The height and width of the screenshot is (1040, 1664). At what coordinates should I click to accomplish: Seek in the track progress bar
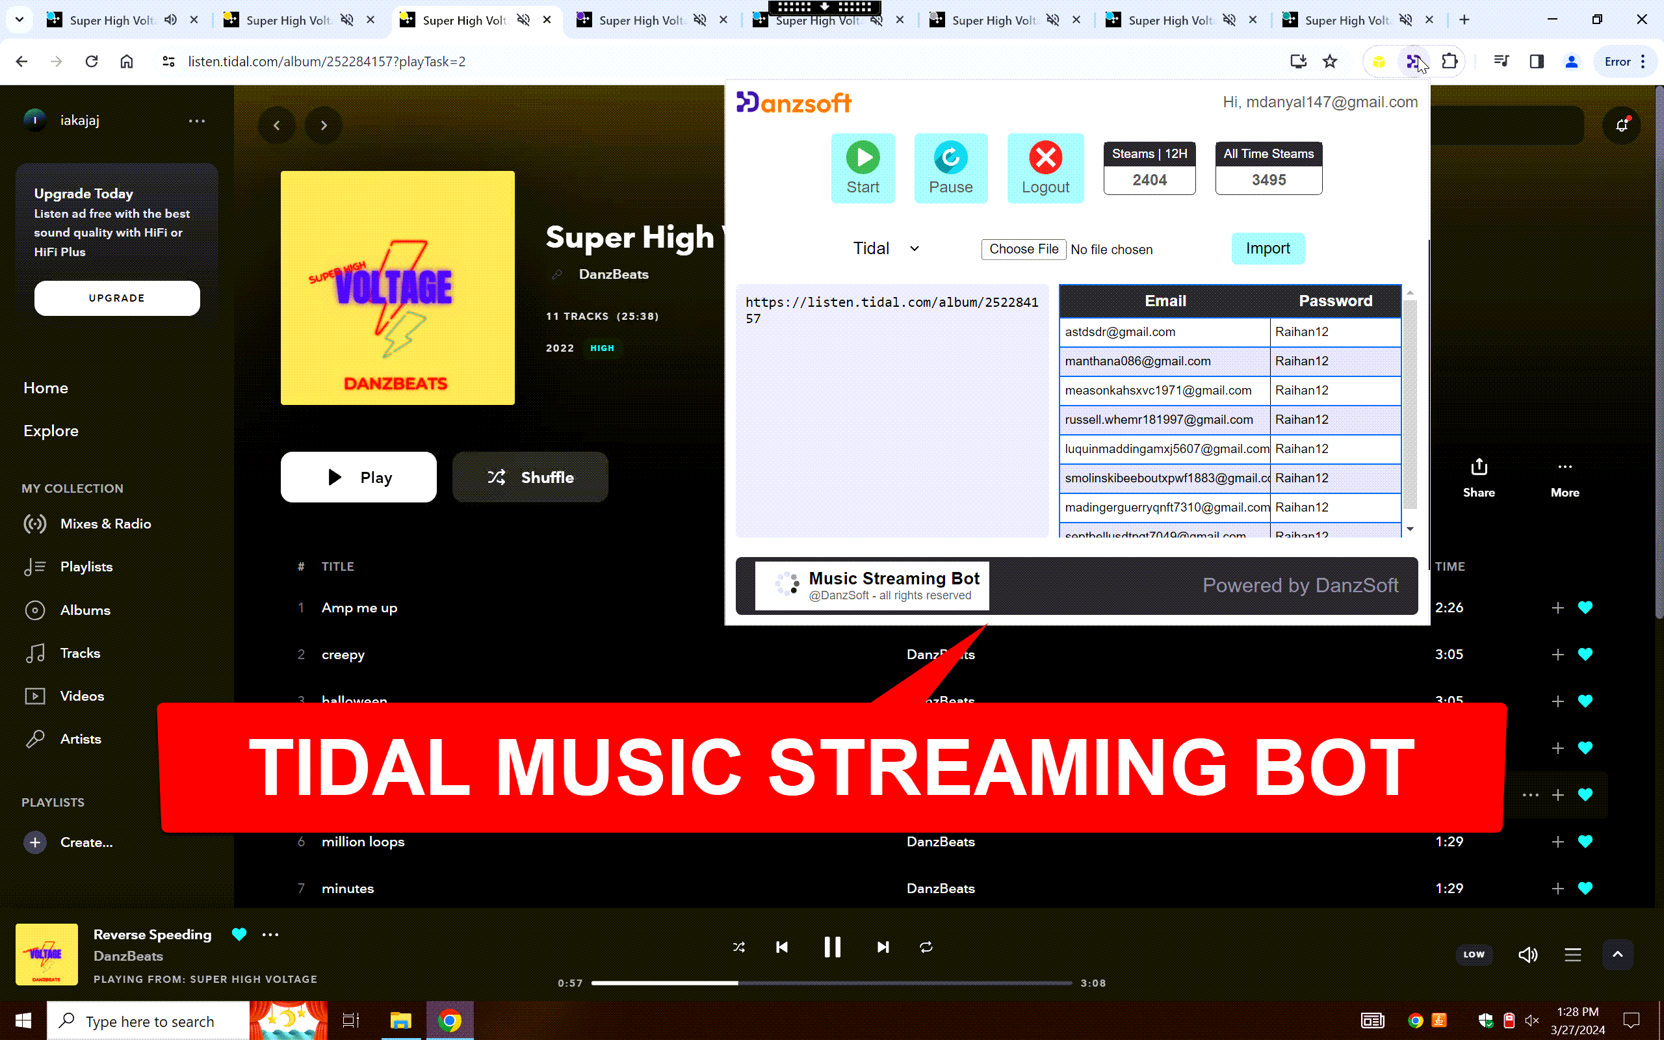click(x=831, y=983)
